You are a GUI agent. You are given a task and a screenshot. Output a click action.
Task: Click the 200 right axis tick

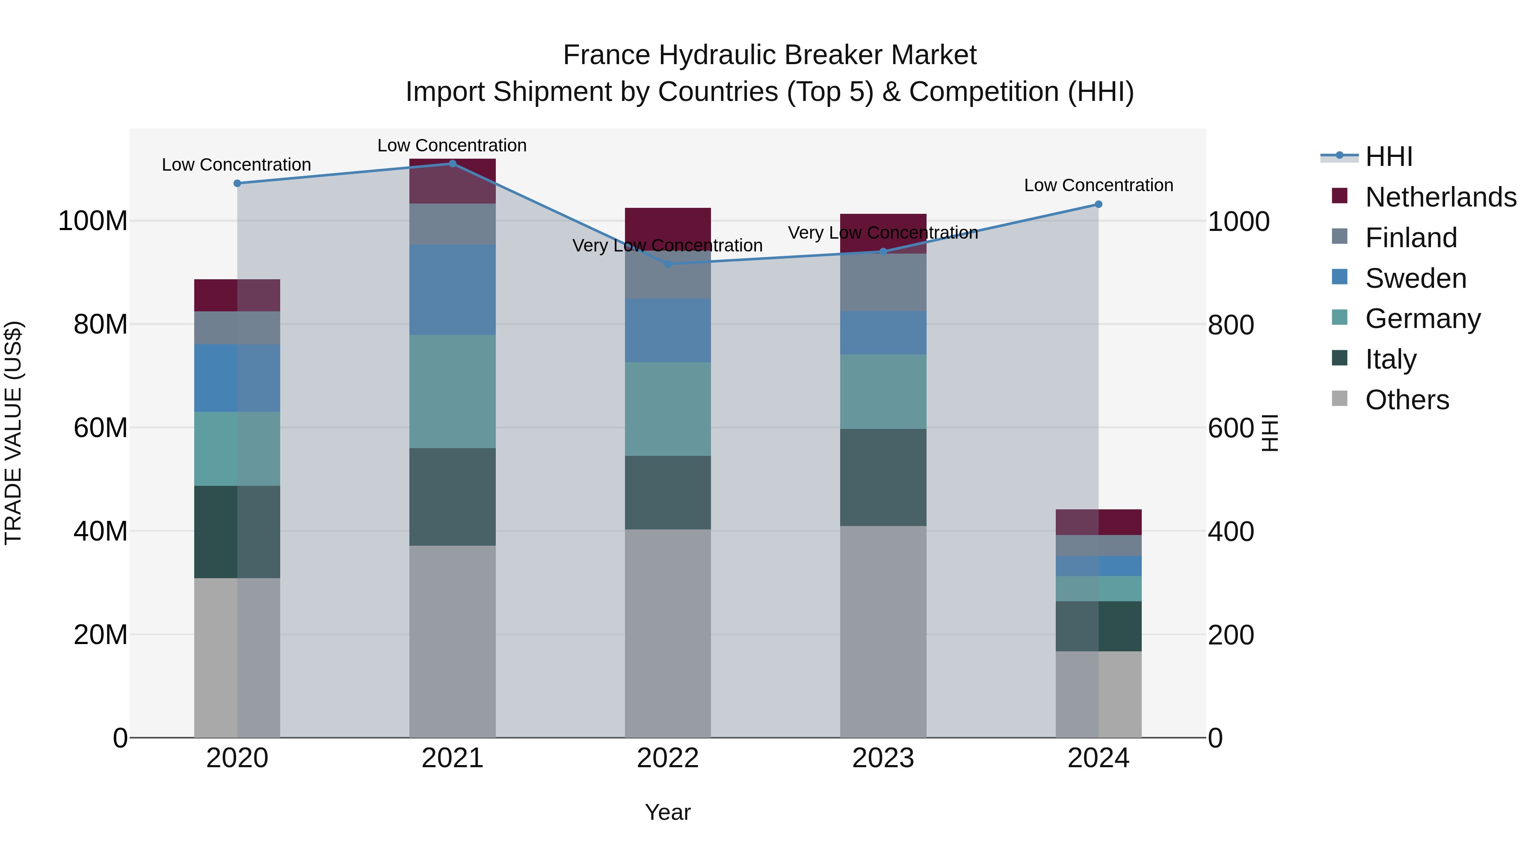[x=1231, y=635]
